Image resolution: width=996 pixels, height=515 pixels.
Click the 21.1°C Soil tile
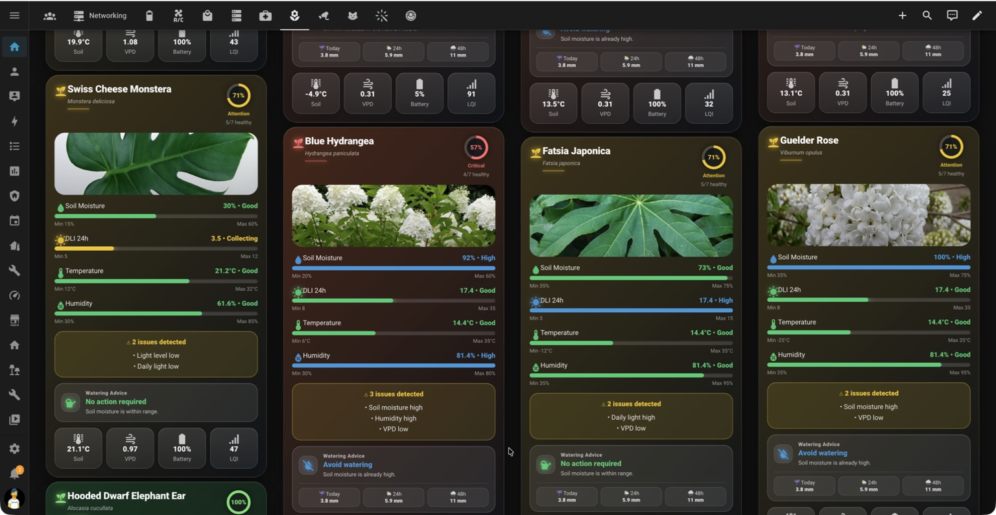point(78,448)
